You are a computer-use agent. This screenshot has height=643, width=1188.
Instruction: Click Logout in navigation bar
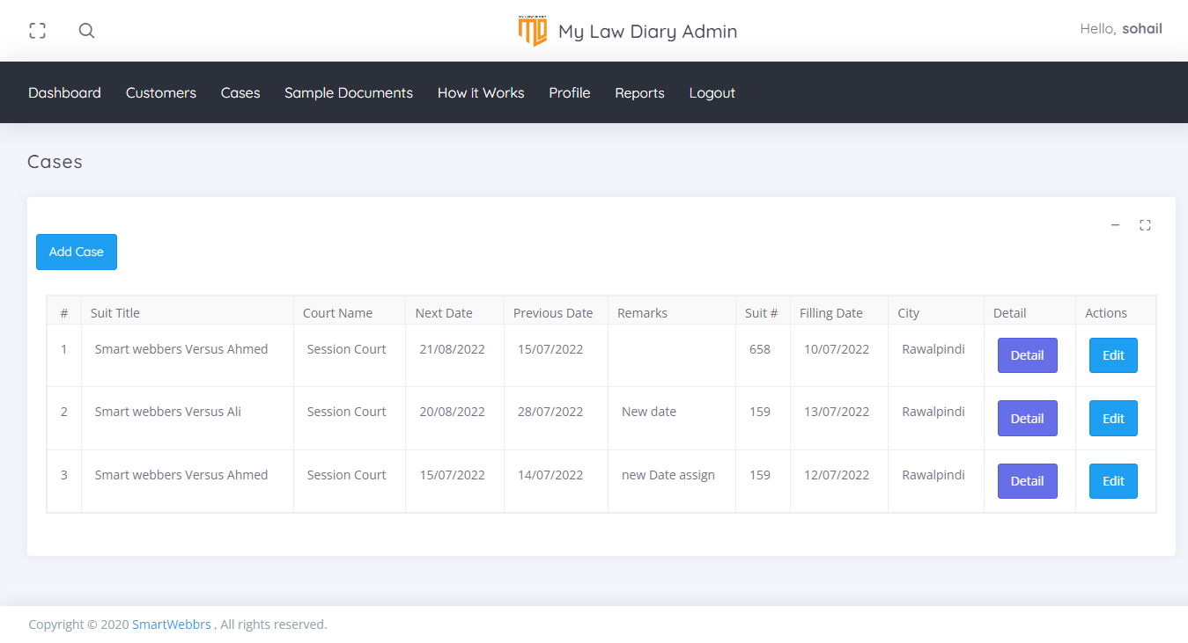click(712, 92)
